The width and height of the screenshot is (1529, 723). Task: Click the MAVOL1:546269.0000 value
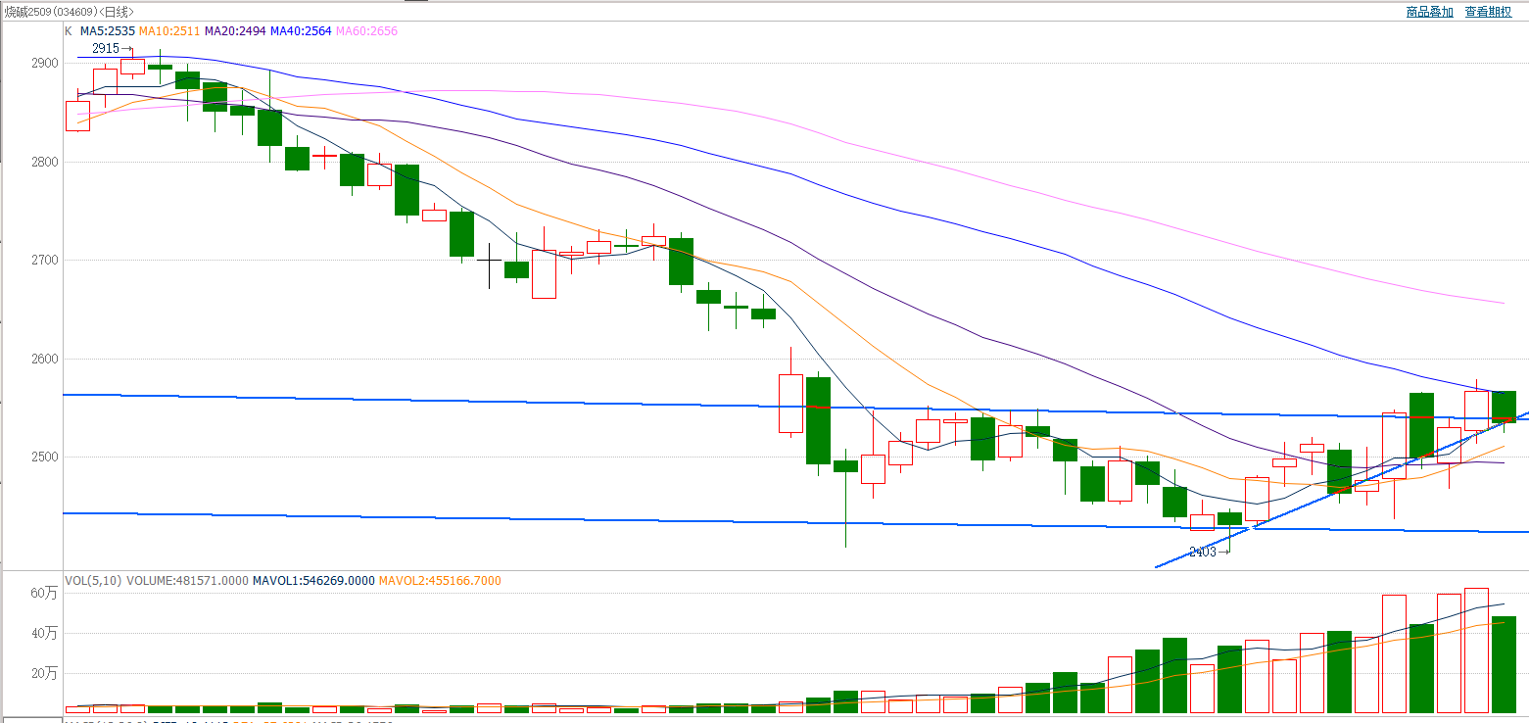(313, 581)
